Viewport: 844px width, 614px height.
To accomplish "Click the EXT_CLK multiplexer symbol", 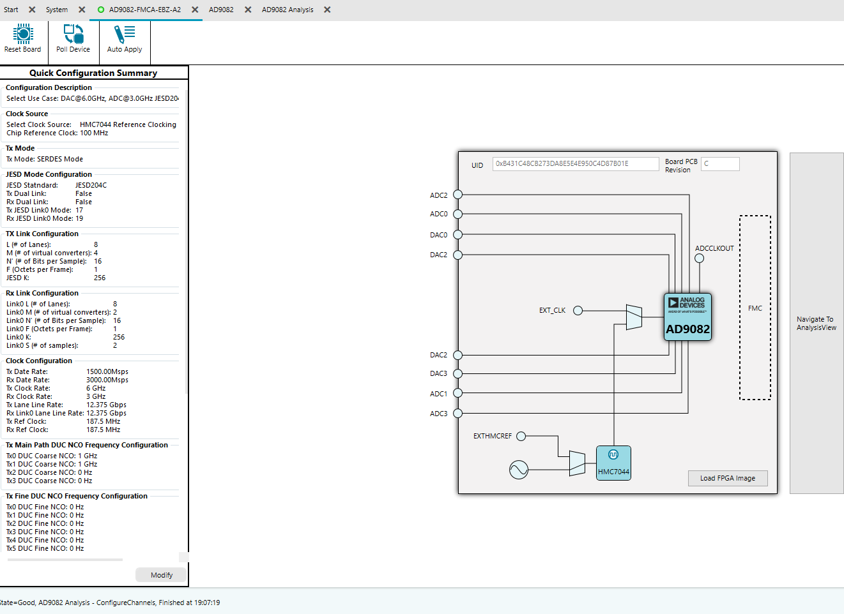I will [x=634, y=317].
